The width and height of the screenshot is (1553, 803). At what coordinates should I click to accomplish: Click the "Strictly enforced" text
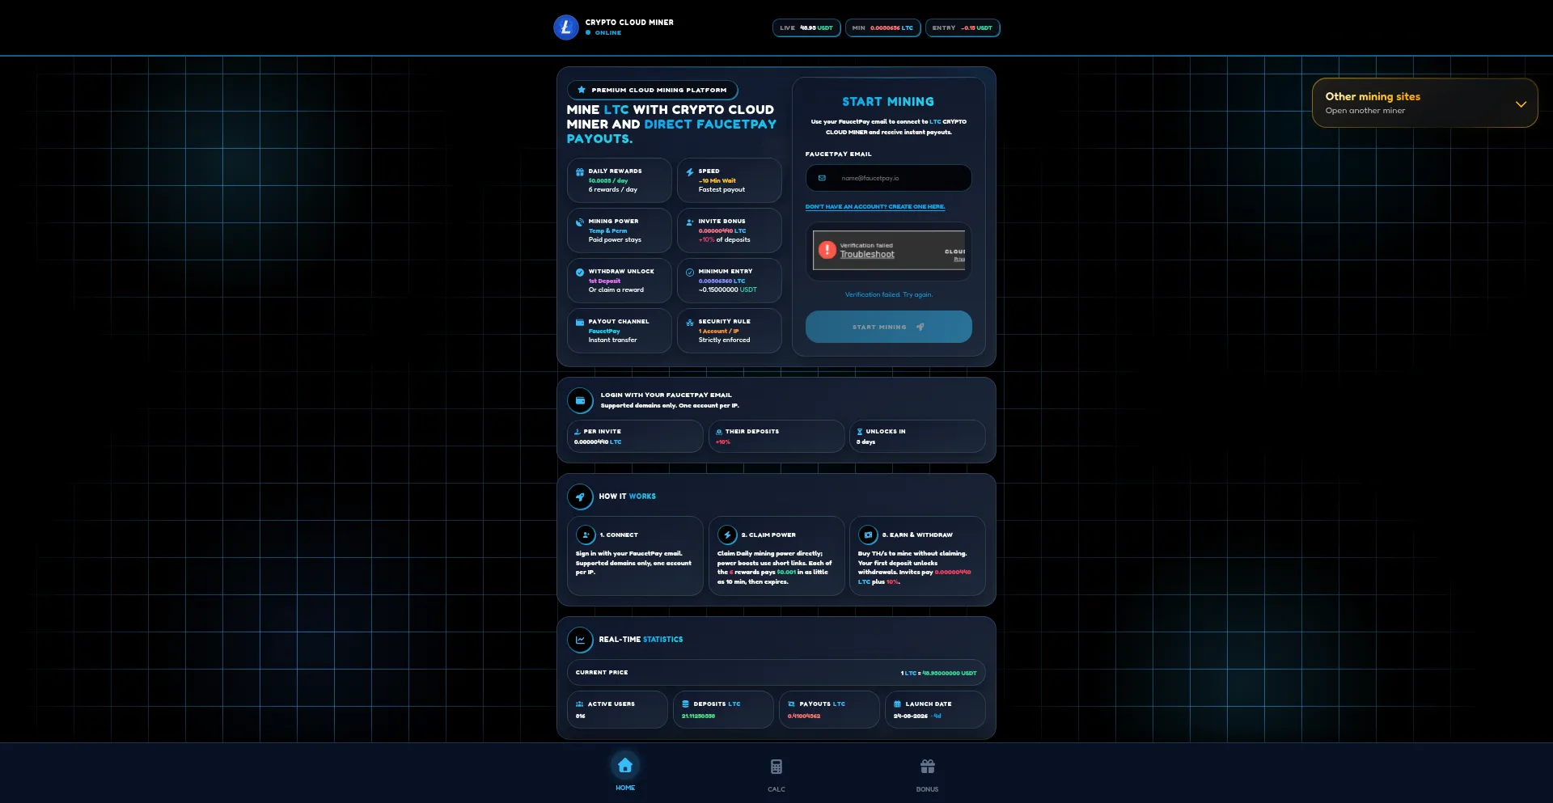725,340
